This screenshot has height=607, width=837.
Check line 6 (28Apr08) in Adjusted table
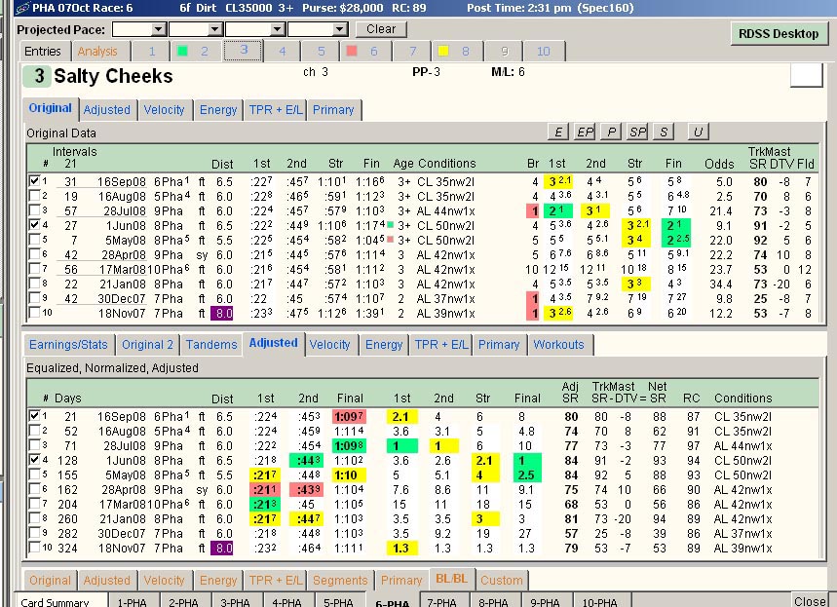coord(35,488)
